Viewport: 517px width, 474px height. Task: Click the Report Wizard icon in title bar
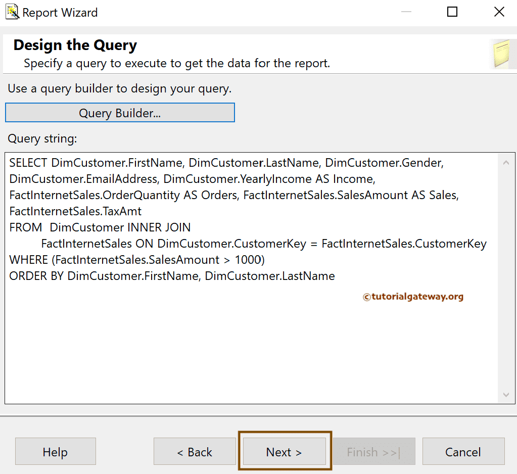pos(11,11)
